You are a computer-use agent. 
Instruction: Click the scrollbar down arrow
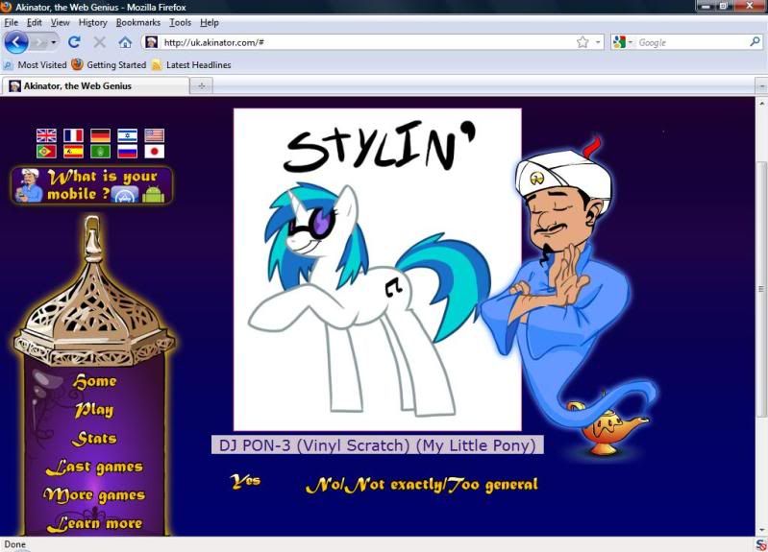761,530
